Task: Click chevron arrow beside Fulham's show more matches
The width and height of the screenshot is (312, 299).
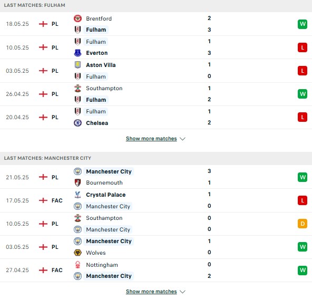Action: [182, 139]
